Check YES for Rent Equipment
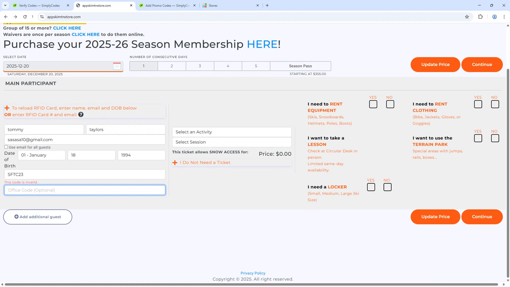The image size is (510, 287). tap(373, 104)
